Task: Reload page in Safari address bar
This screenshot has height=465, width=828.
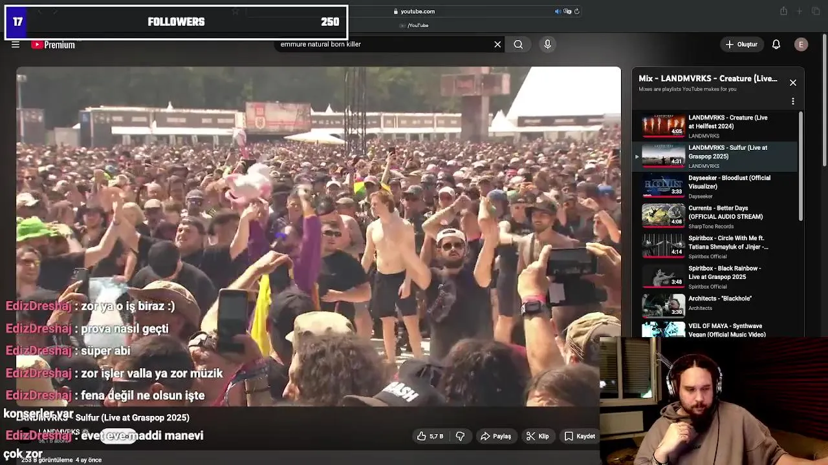Action: [576, 12]
